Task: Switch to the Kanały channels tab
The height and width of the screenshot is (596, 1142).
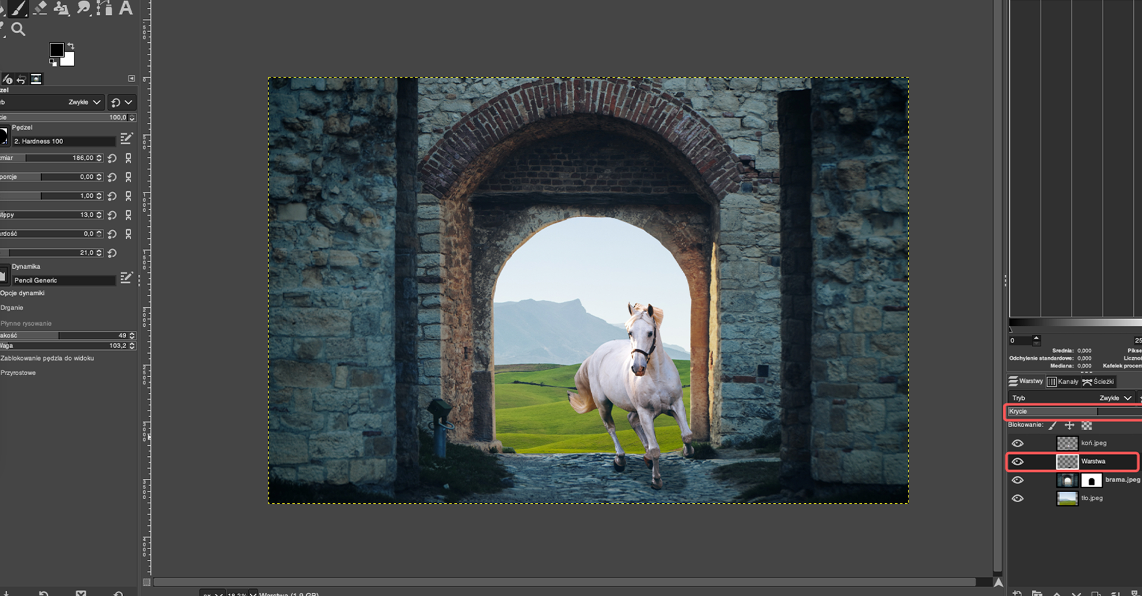Action: pos(1062,381)
